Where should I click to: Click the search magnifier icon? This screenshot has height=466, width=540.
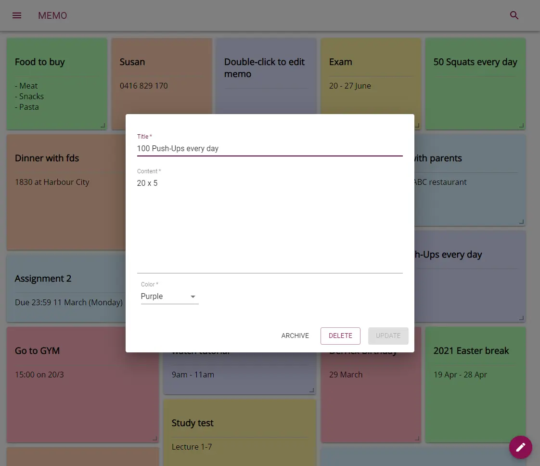coord(514,15)
